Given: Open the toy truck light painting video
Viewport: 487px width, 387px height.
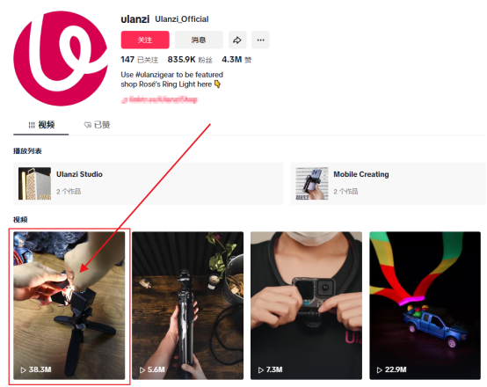Looking at the screenshot, I should tap(425, 305).
